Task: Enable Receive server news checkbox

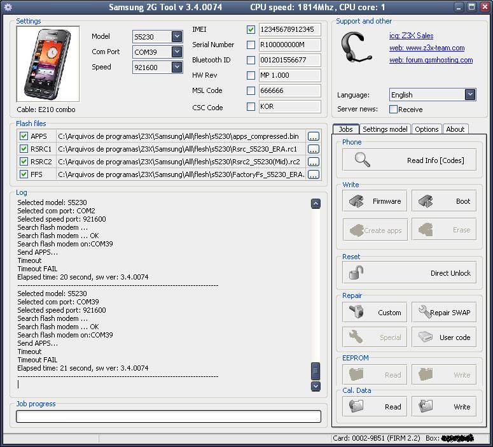Action: click(393, 110)
